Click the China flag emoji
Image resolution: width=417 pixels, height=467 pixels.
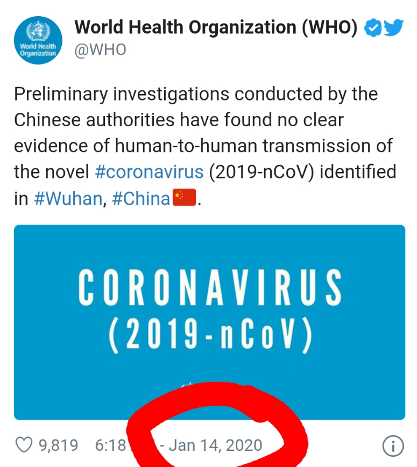[x=185, y=197]
